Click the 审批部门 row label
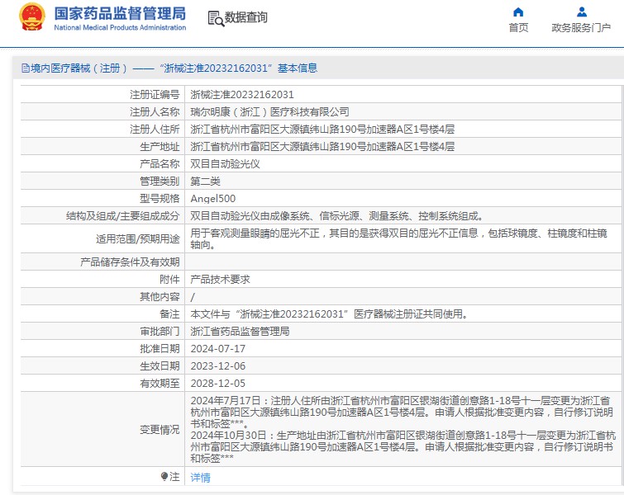The width and height of the screenshot is (624, 495). coord(160,332)
